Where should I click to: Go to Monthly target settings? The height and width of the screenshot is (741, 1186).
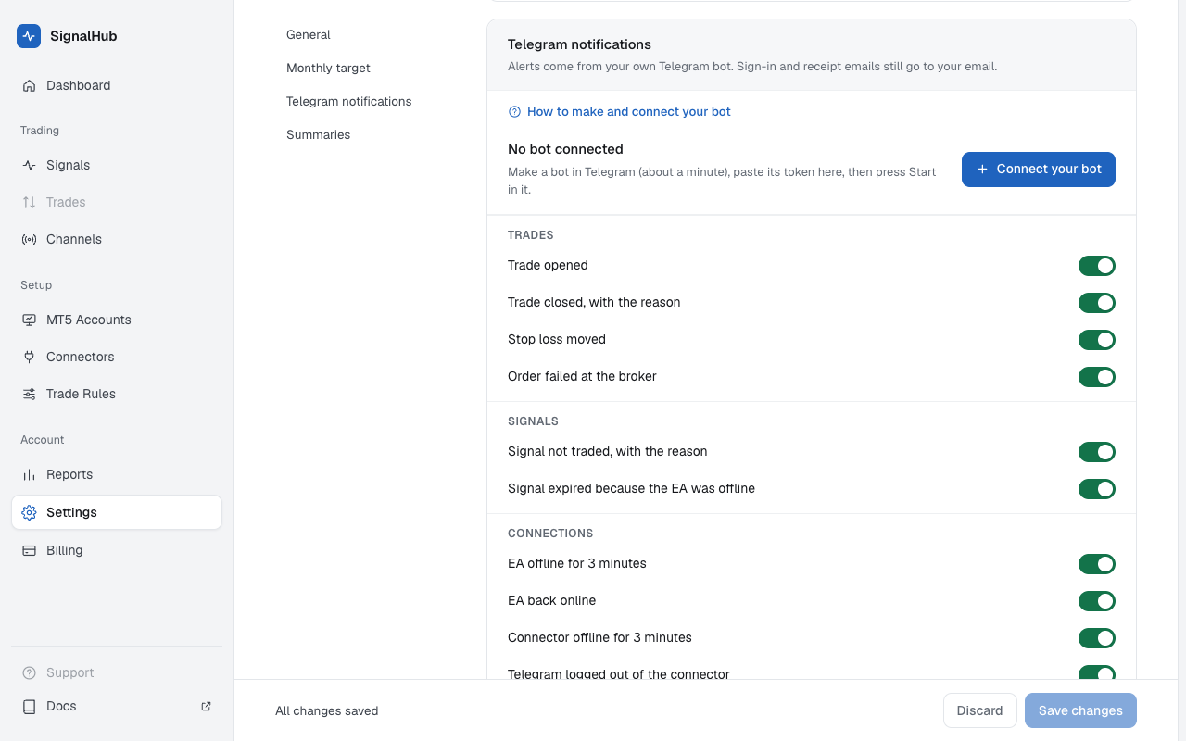pos(328,68)
